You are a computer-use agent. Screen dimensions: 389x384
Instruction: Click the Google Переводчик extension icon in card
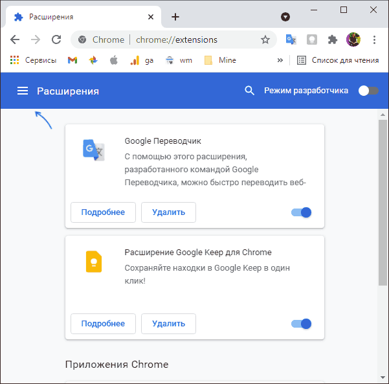[94, 150]
